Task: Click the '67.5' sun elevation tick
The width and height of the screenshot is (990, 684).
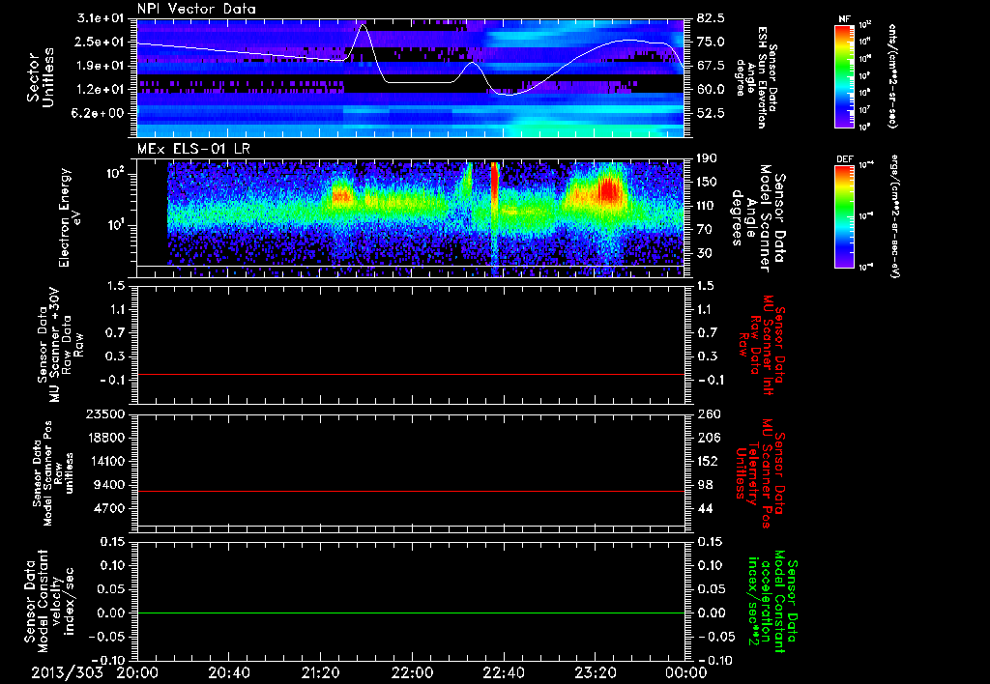Action: [x=711, y=67]
